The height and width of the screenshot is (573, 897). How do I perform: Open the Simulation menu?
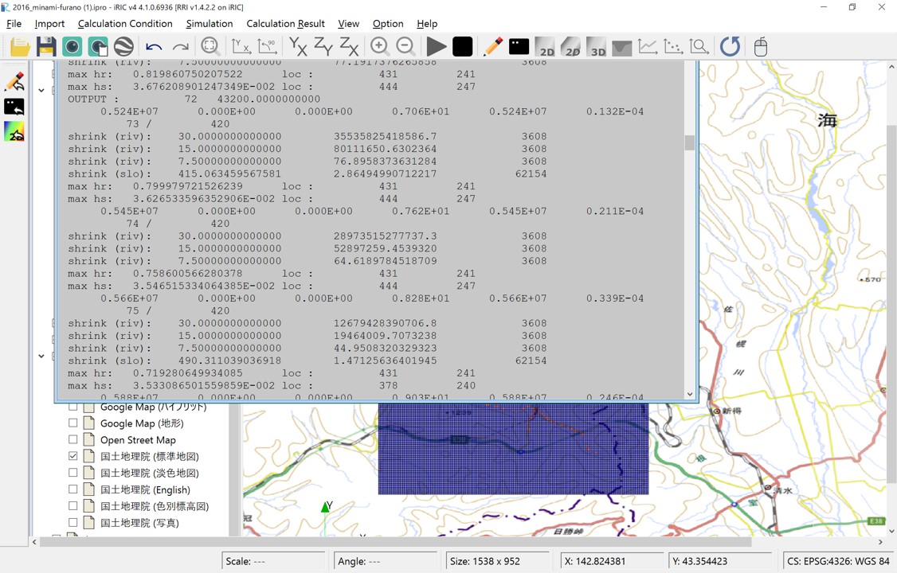[x=210, y=23]
